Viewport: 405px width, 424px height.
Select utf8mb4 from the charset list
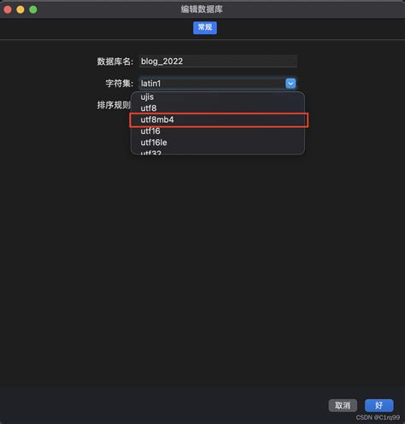(x=218, y=119)
